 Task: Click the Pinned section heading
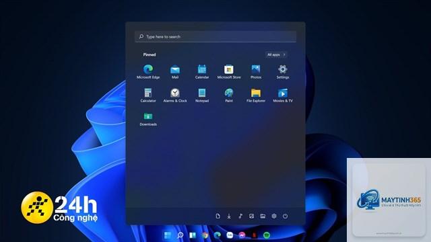coord(150,54)
